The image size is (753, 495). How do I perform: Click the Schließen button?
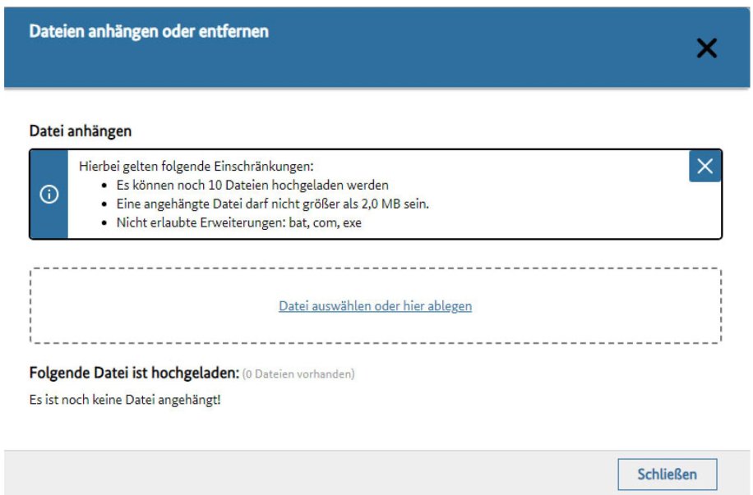point(667,474)
